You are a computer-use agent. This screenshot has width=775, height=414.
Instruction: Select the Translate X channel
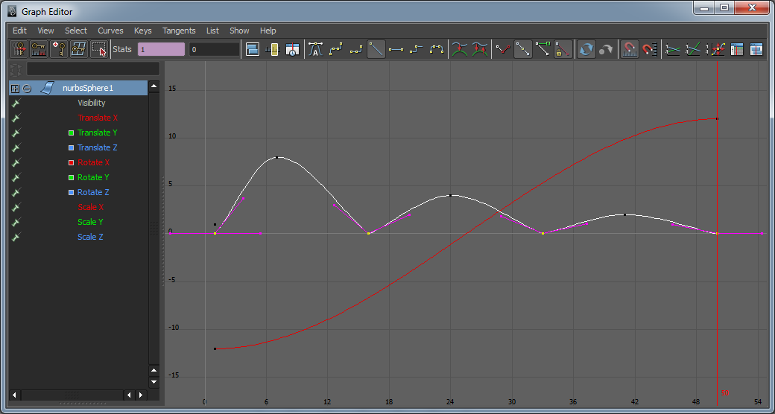(98, 118)
